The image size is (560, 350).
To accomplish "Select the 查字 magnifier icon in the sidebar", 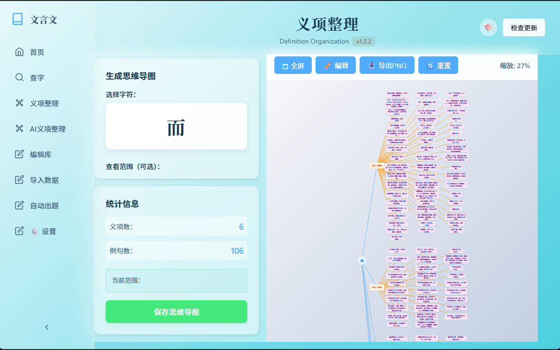I will [19, 77].
